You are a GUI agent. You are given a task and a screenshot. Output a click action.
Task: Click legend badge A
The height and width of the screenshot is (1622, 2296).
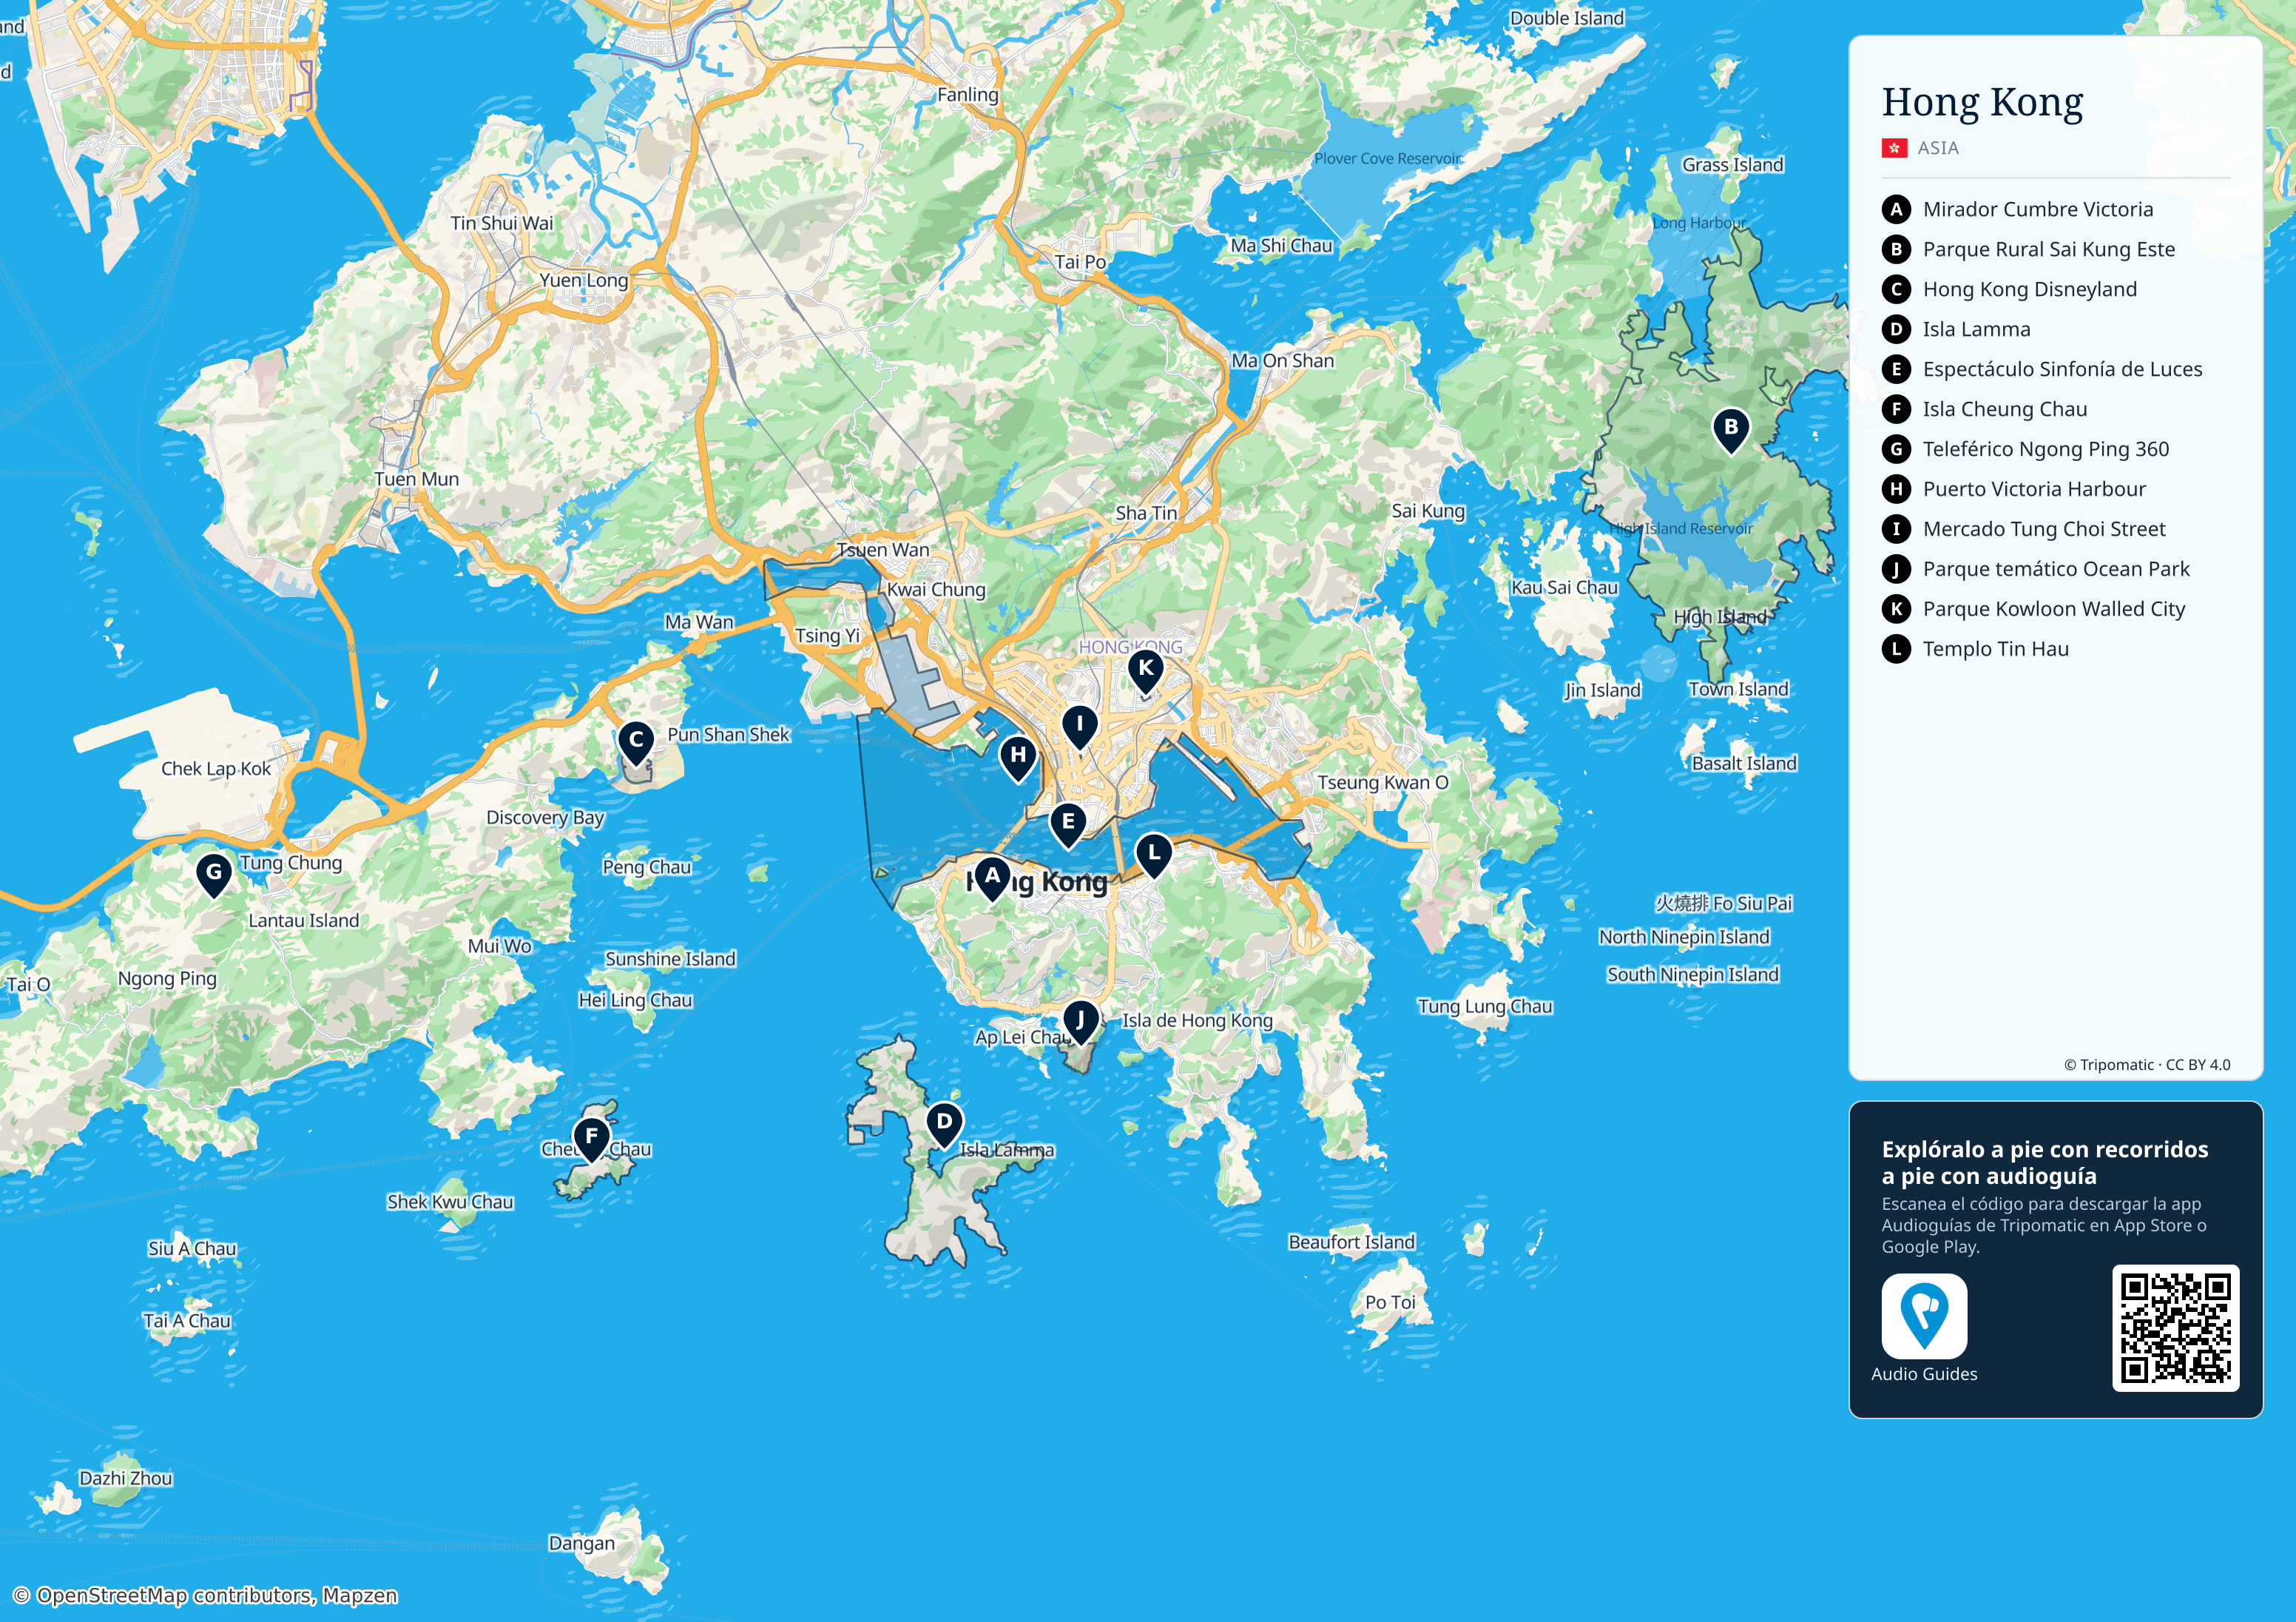1896,209
